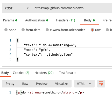Switch to the Raw response view
112x100 pixels.
(25, 84)
